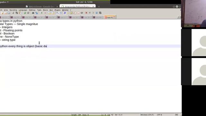Open the Tools menu

pyautogui.click(x=39, y=10)
